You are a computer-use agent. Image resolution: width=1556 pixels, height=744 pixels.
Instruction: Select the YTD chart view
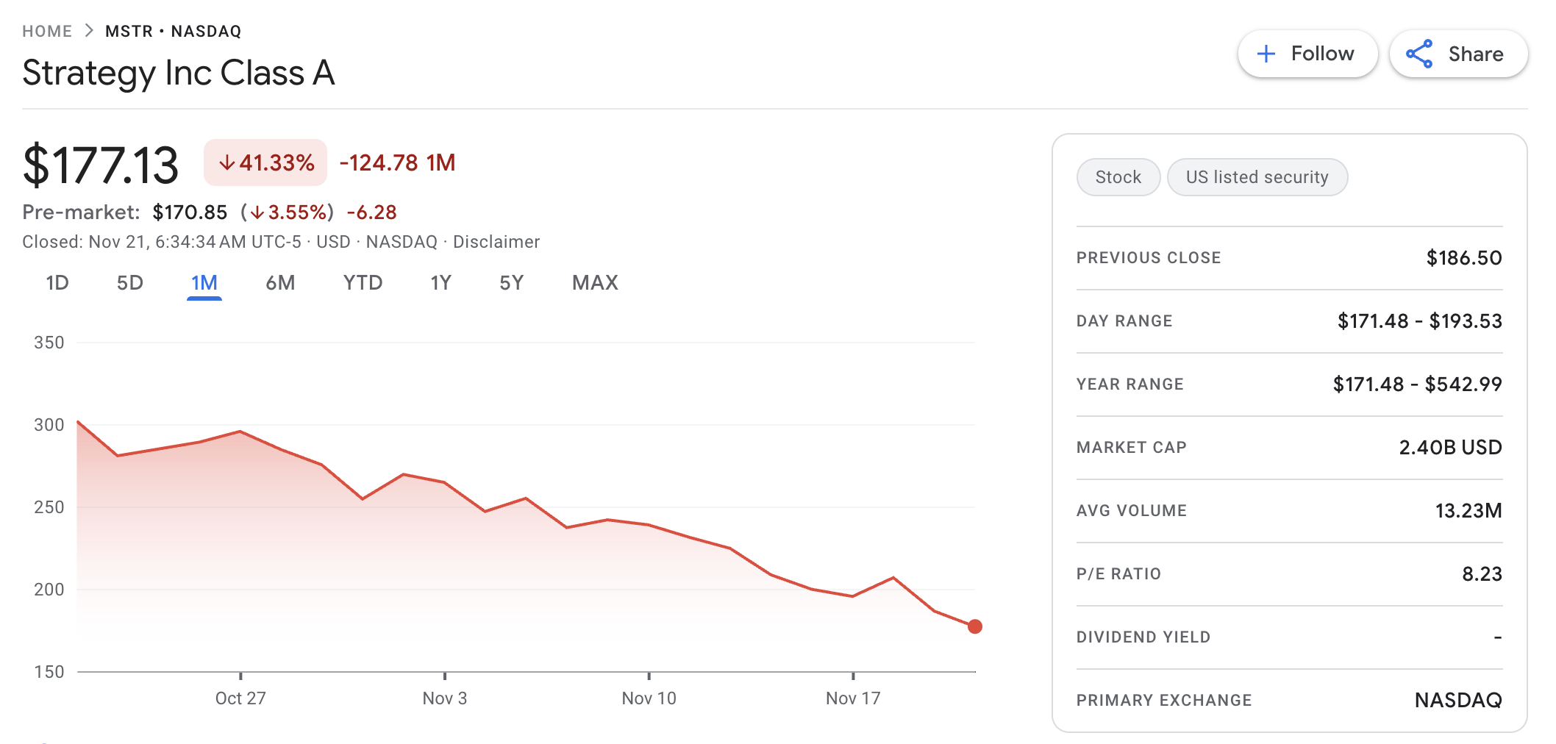coord(362,282)
